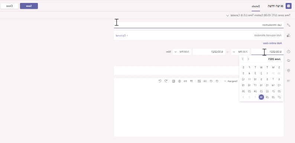The height and width of the screenshot is (143, 295).
Task: Select June 8 in the calendar
Action: pos(267,79)
